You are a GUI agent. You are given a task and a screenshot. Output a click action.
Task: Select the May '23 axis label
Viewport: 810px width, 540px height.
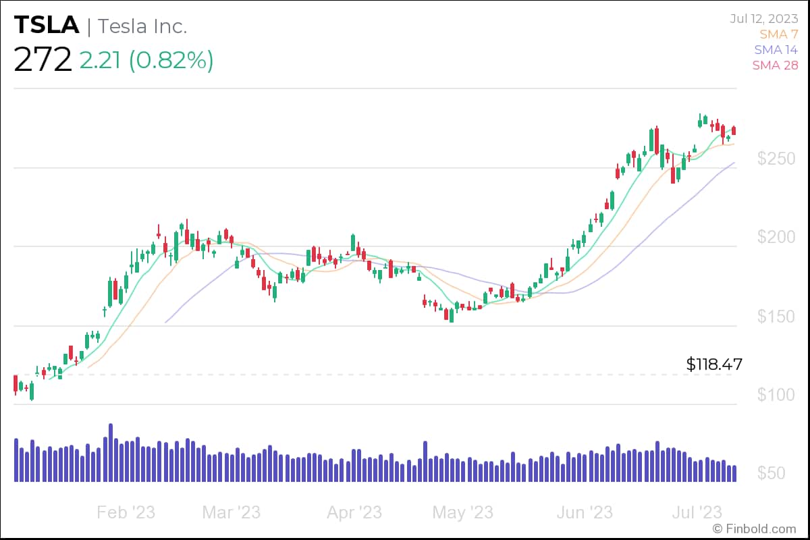point(462,513)
